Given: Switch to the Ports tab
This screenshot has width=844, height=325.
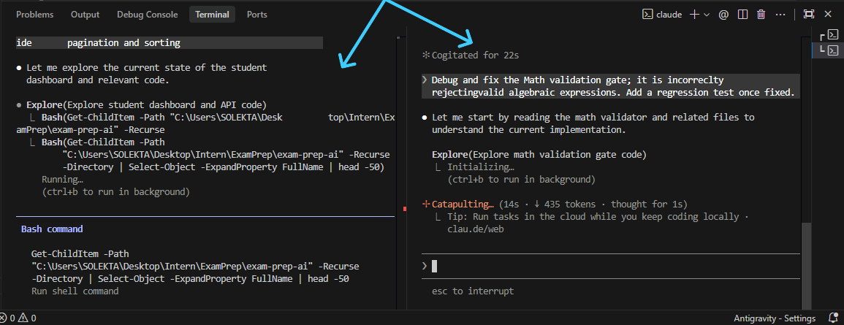Looking at the screenshot, I should tap(256, 15).
